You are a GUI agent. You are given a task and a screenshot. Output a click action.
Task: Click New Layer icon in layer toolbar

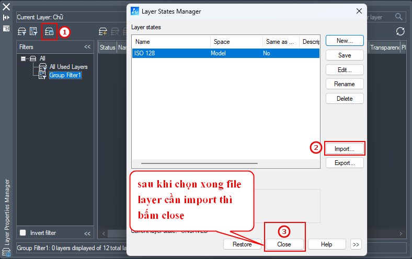pos(103,32)
